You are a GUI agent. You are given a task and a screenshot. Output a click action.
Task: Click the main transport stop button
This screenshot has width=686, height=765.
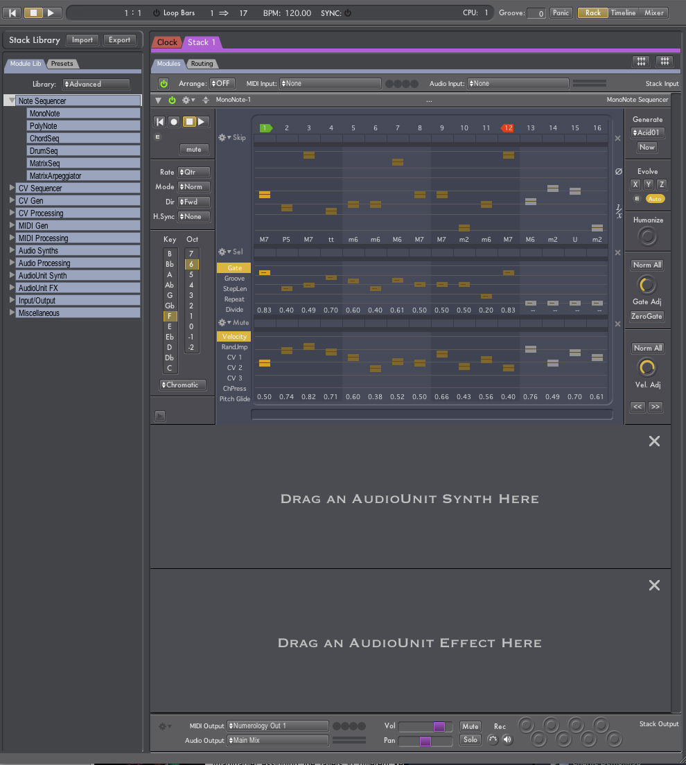[33, 13]
